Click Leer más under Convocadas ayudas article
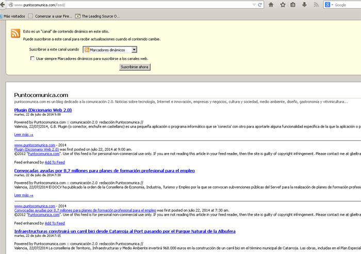Screen dimensions: 361x254 24,195
